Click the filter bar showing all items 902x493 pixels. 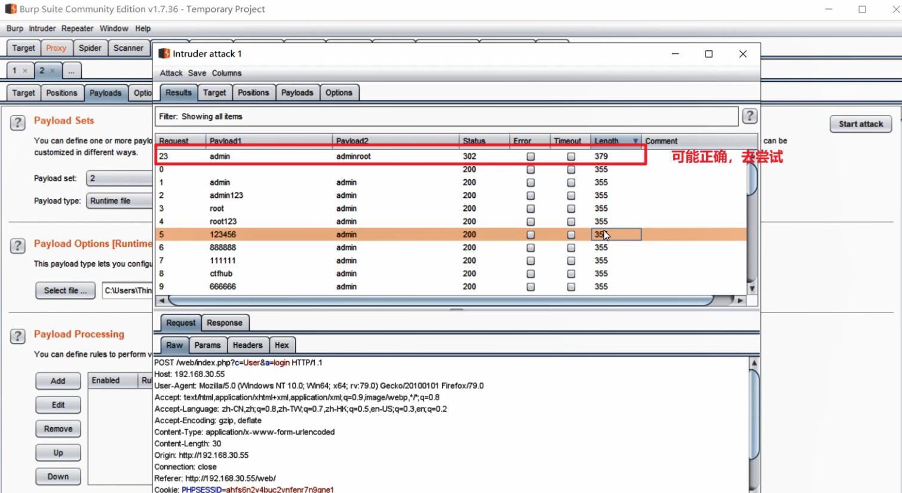click(446, 117)
